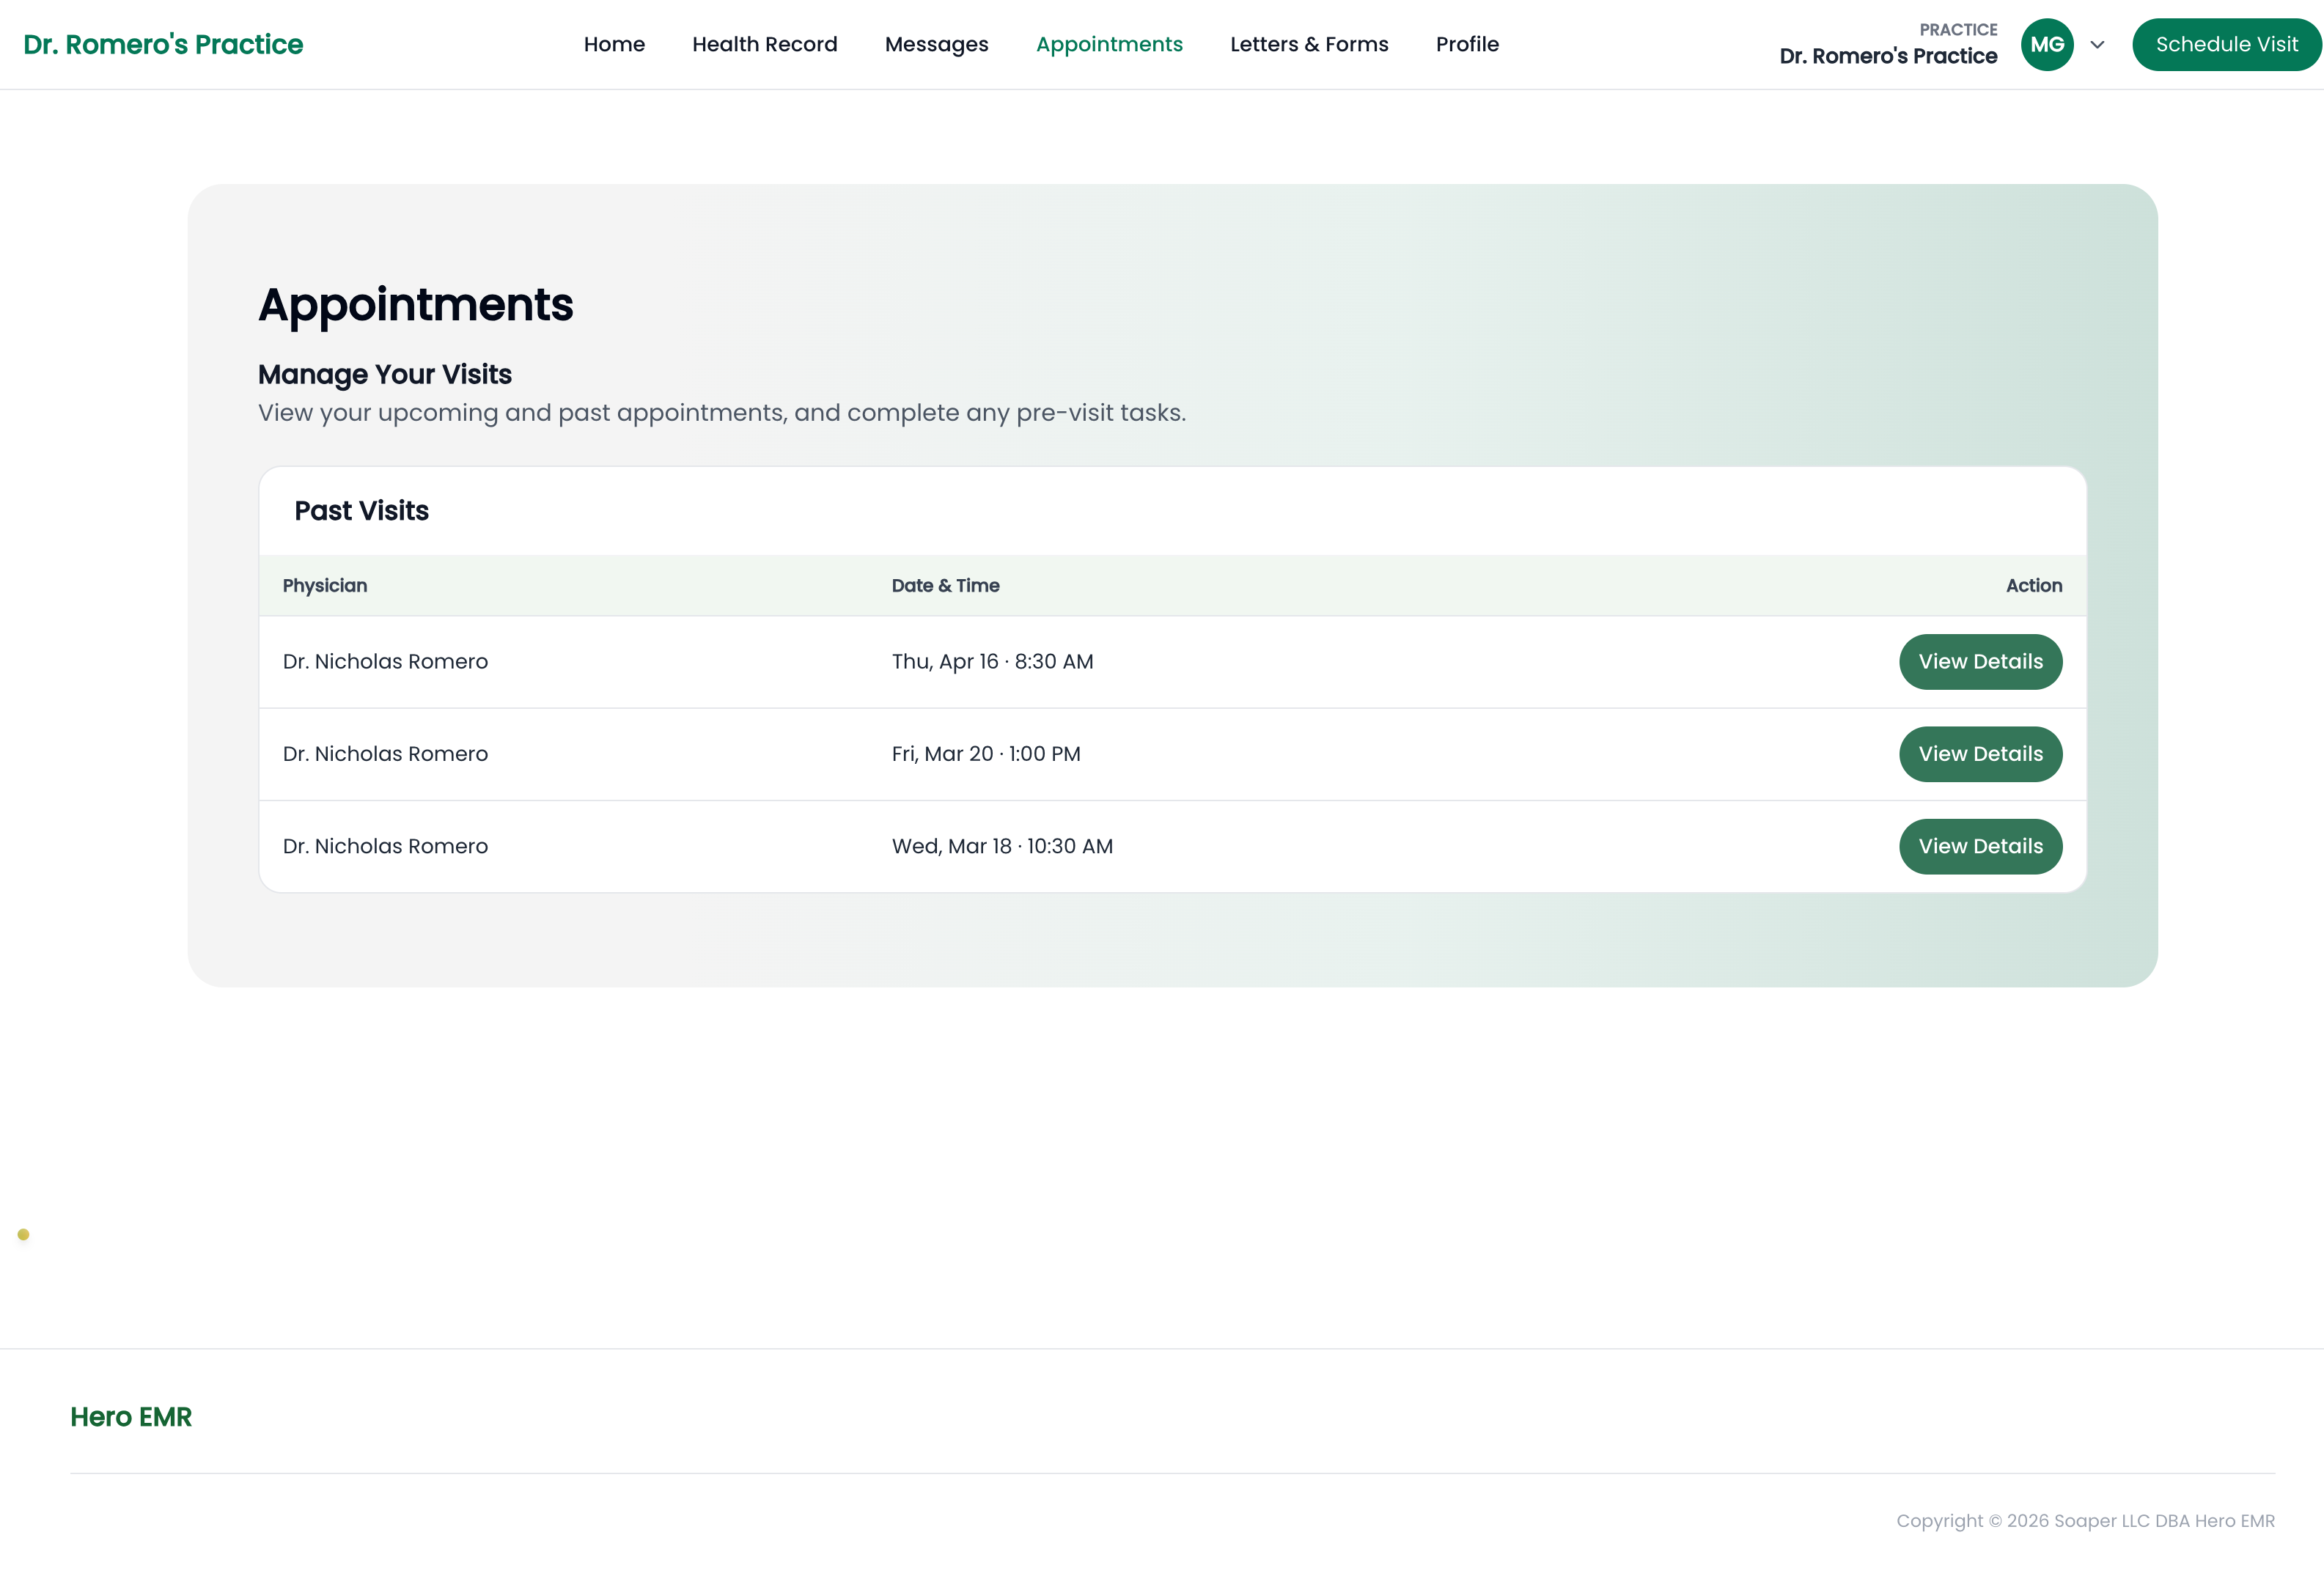Select the Thu, Apr 16 · 8:30 AM cell
The image size is (2324, 1579).
(x=992, y=661)
